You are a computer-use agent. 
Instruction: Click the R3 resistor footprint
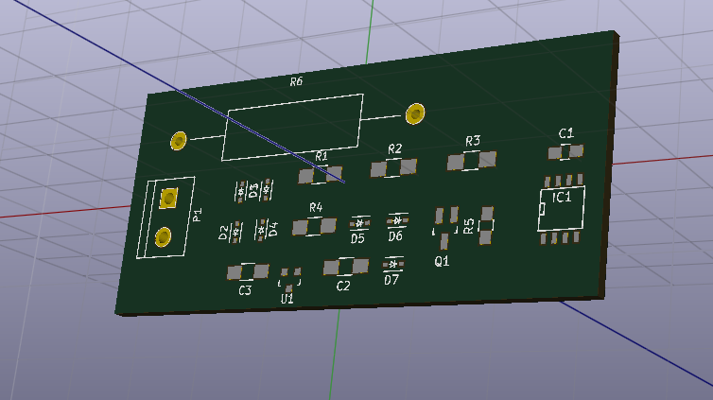pyautogui.click(x=471, y=161)
